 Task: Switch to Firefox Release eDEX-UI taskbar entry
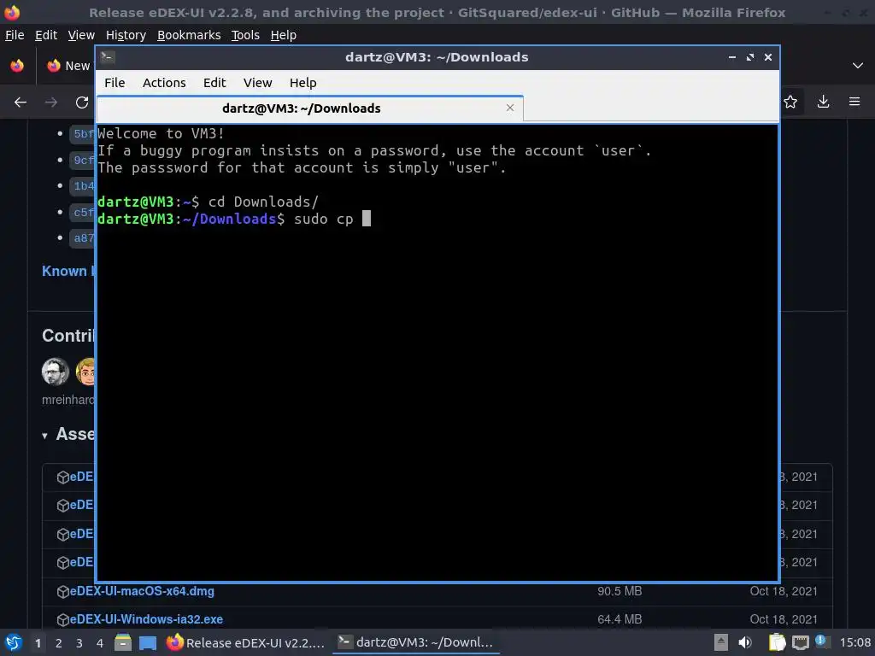click(x=245, y=642)
